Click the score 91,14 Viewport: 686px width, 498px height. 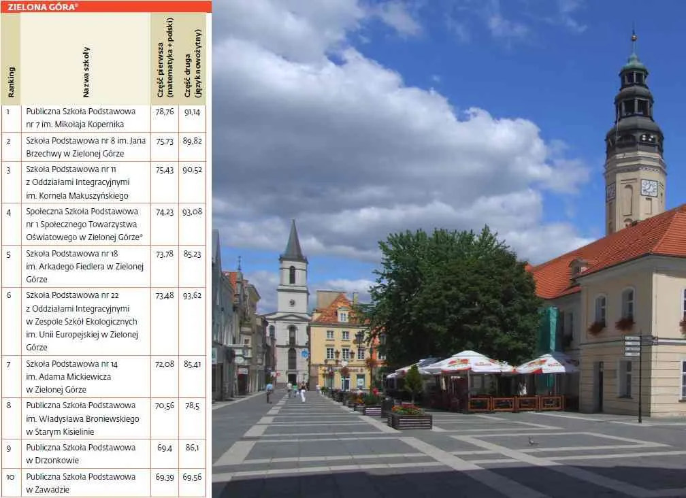(192, 112)
